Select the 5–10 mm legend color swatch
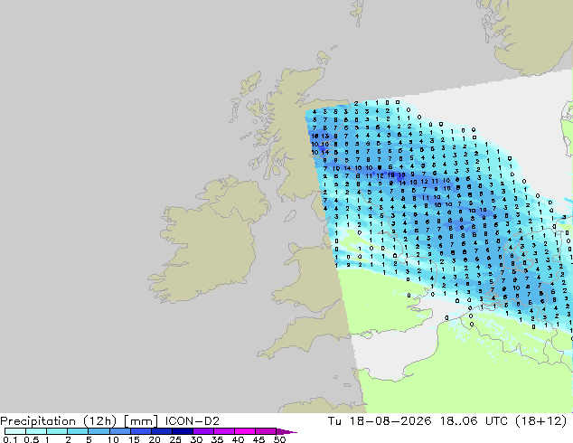Screen dimensions: 573x443 [x=99, y=431]
